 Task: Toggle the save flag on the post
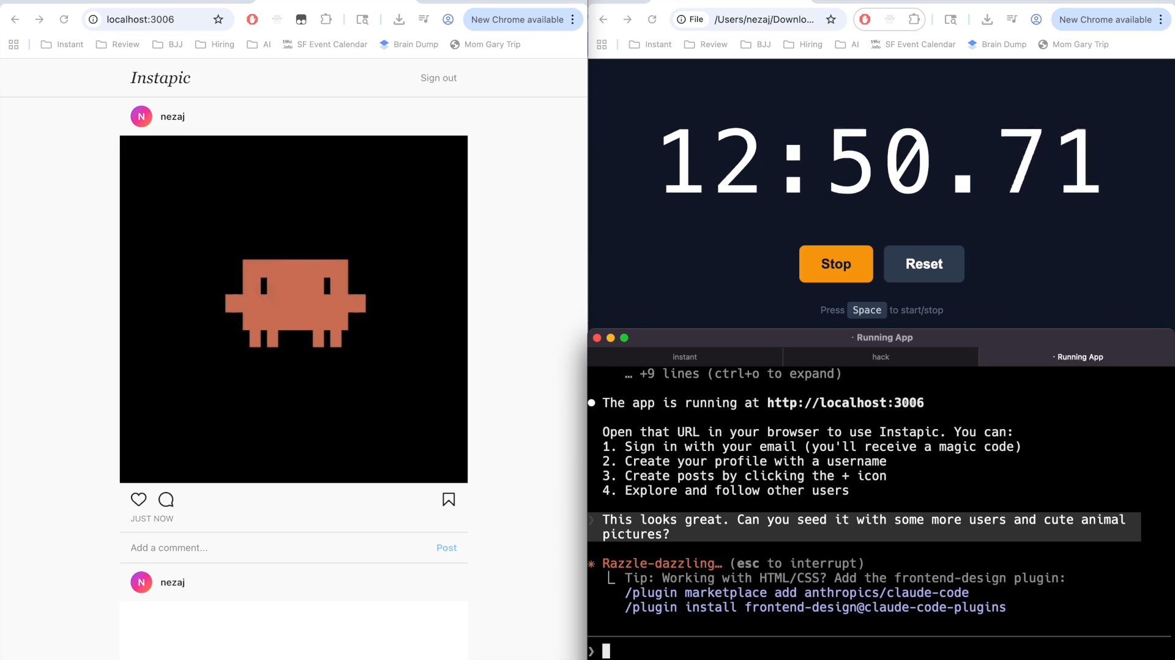click(448, 499)
